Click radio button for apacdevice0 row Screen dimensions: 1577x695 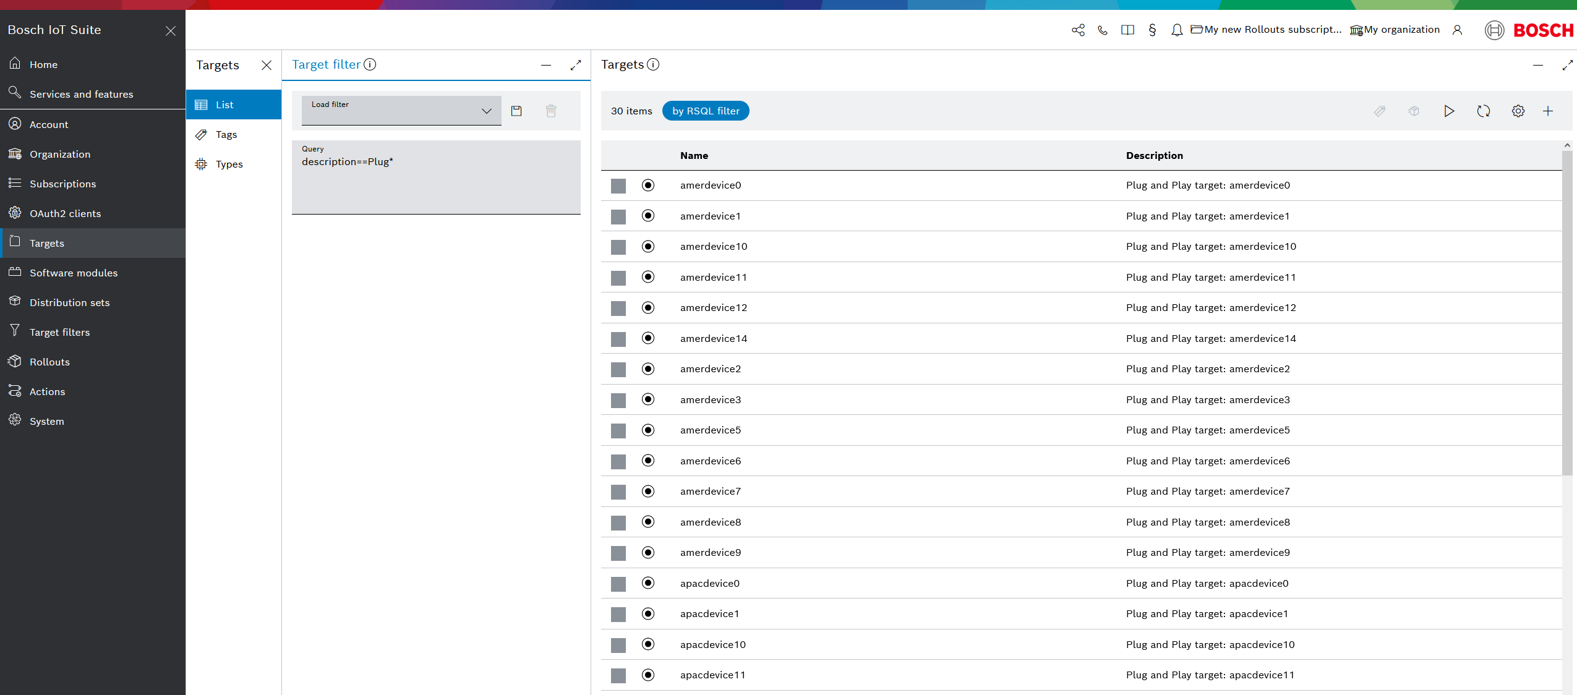tap(648, 582)
